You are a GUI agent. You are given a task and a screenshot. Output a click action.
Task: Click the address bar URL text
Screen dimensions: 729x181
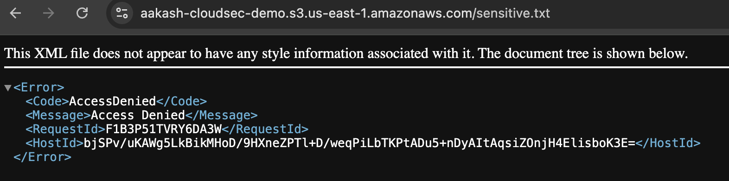tap(345, 13)
